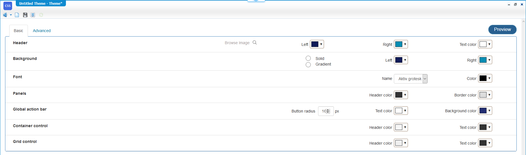Click the Browse Image link
The width and height of the screenshot is (526, 155).
tap(237, 43)
